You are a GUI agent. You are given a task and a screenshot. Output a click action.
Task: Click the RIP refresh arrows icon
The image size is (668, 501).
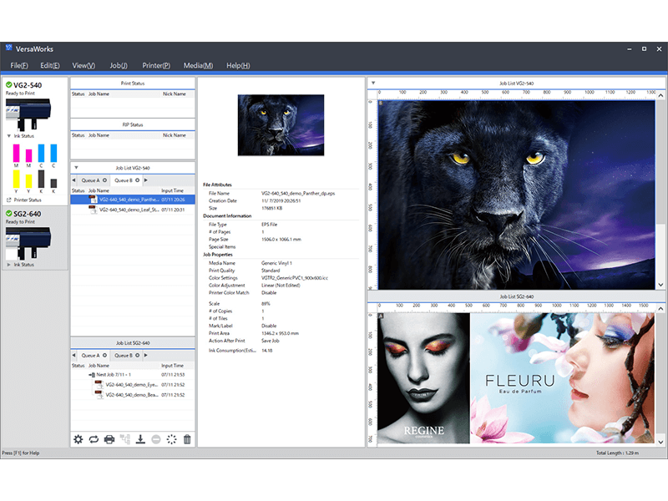coord(94,439)
